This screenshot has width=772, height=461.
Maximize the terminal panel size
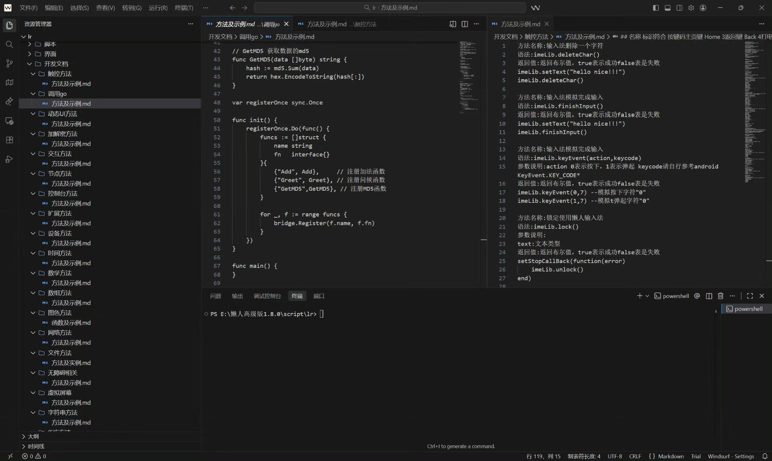click(x=750, y=296)
